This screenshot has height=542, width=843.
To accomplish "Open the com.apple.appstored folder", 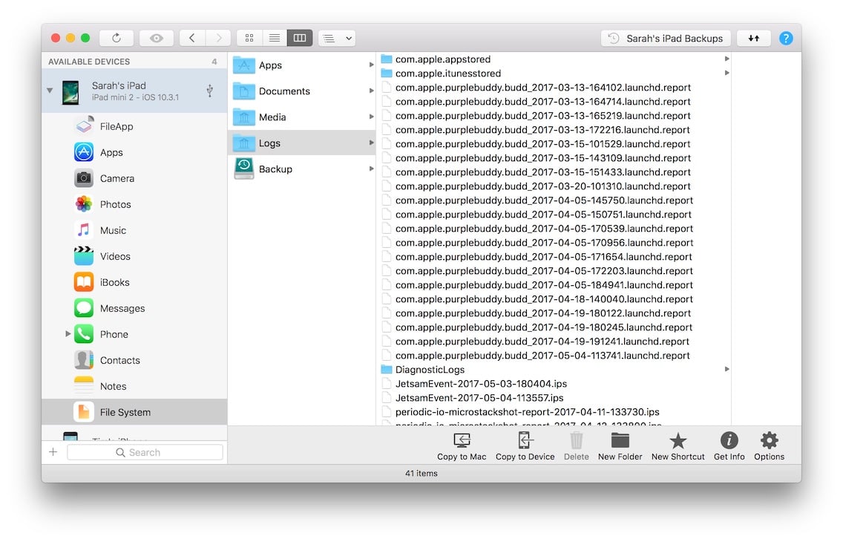I will coord(554,59).
